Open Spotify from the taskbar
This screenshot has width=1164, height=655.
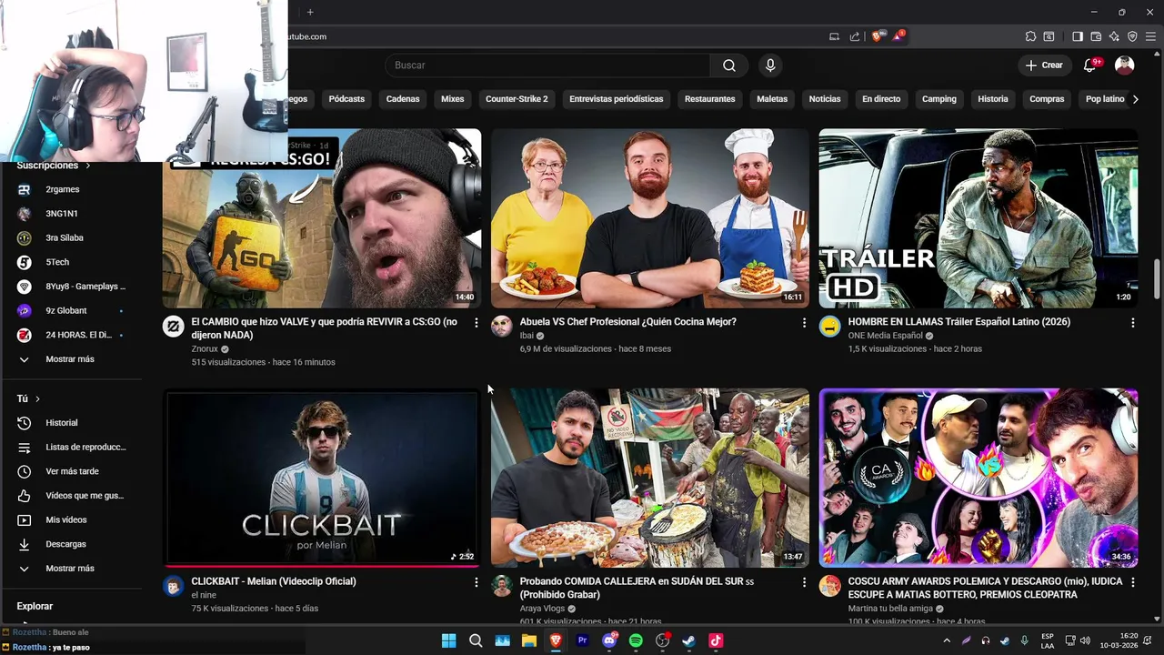(x=636, y=640)
